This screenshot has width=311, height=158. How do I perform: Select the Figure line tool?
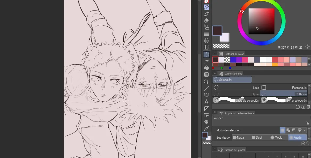[206, 88]
